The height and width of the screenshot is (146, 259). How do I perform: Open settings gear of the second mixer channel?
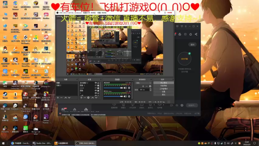click(x=129, y=96)
